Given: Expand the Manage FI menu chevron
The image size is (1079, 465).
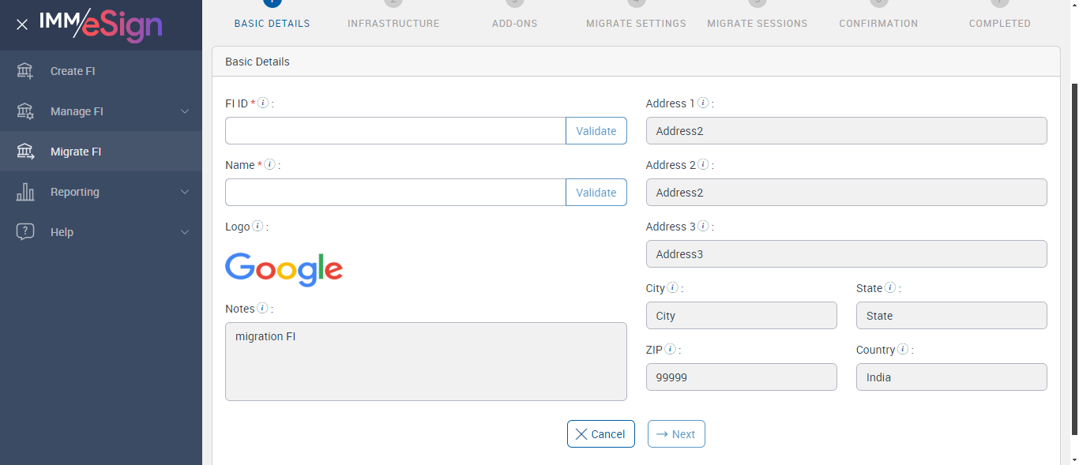Looking at the screenshot, I should 185,111.
